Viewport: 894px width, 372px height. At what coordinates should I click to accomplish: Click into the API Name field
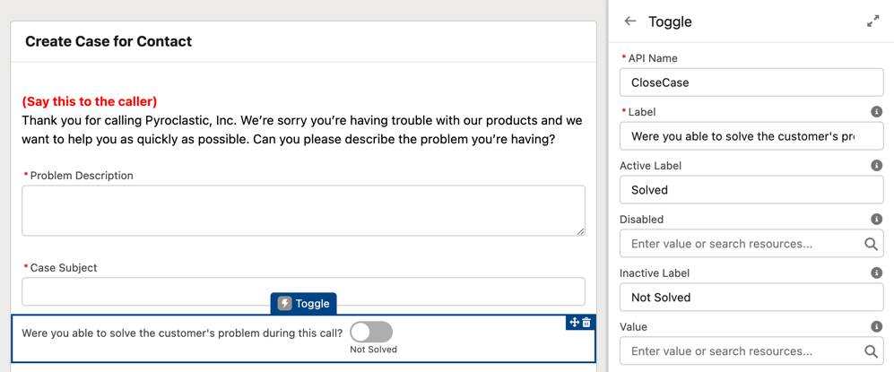[x=751, y=82]
